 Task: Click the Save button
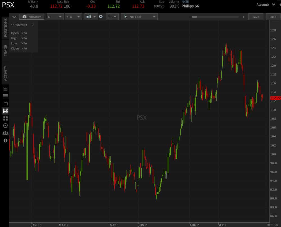pos(256,17)
